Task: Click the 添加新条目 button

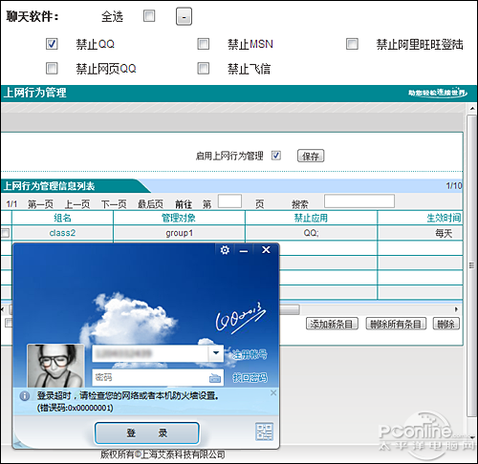Action: pyautogui.click(x=332, y=324)
